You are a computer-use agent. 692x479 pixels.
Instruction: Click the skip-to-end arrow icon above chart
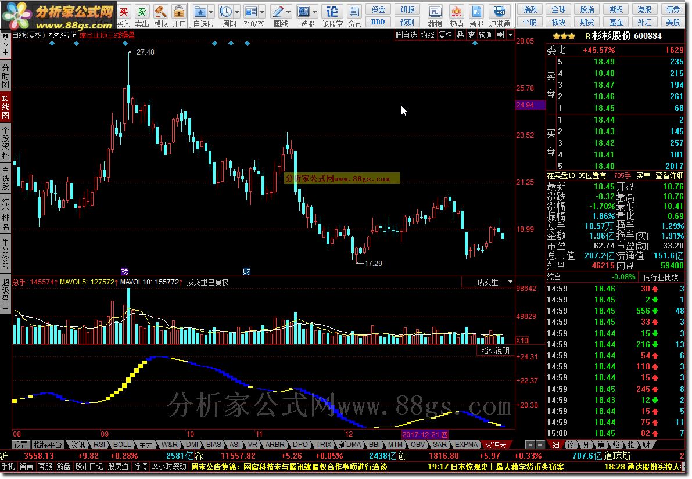pyautogui.click(x=501, y=35)
